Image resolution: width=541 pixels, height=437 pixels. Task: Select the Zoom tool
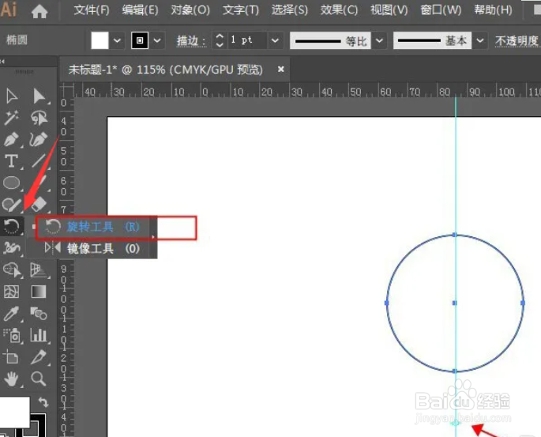click(39, 379)
